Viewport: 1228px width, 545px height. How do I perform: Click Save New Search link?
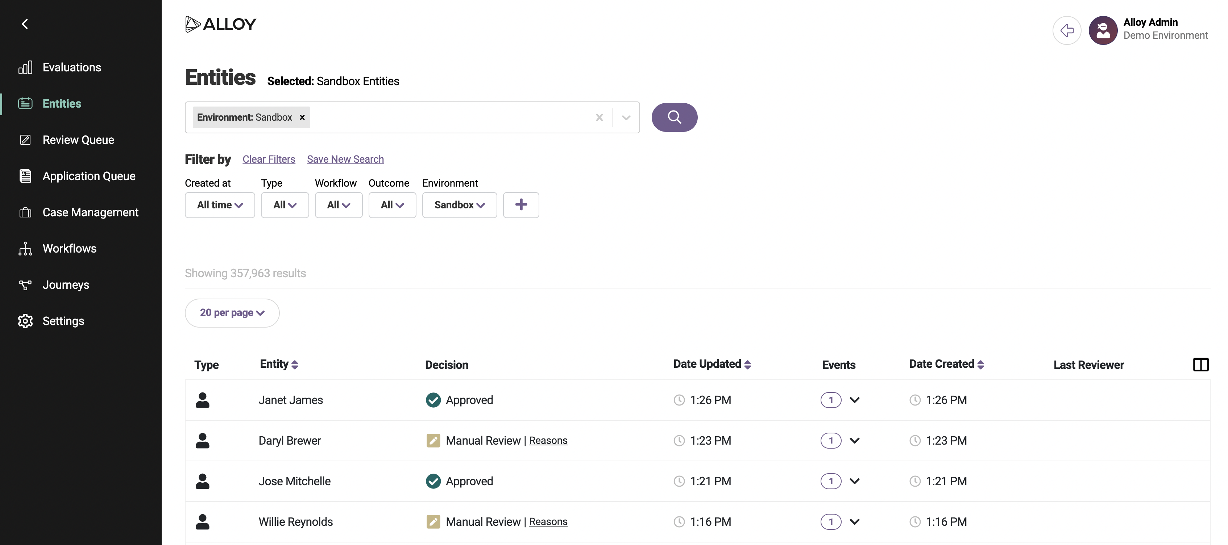coord(345,159)
